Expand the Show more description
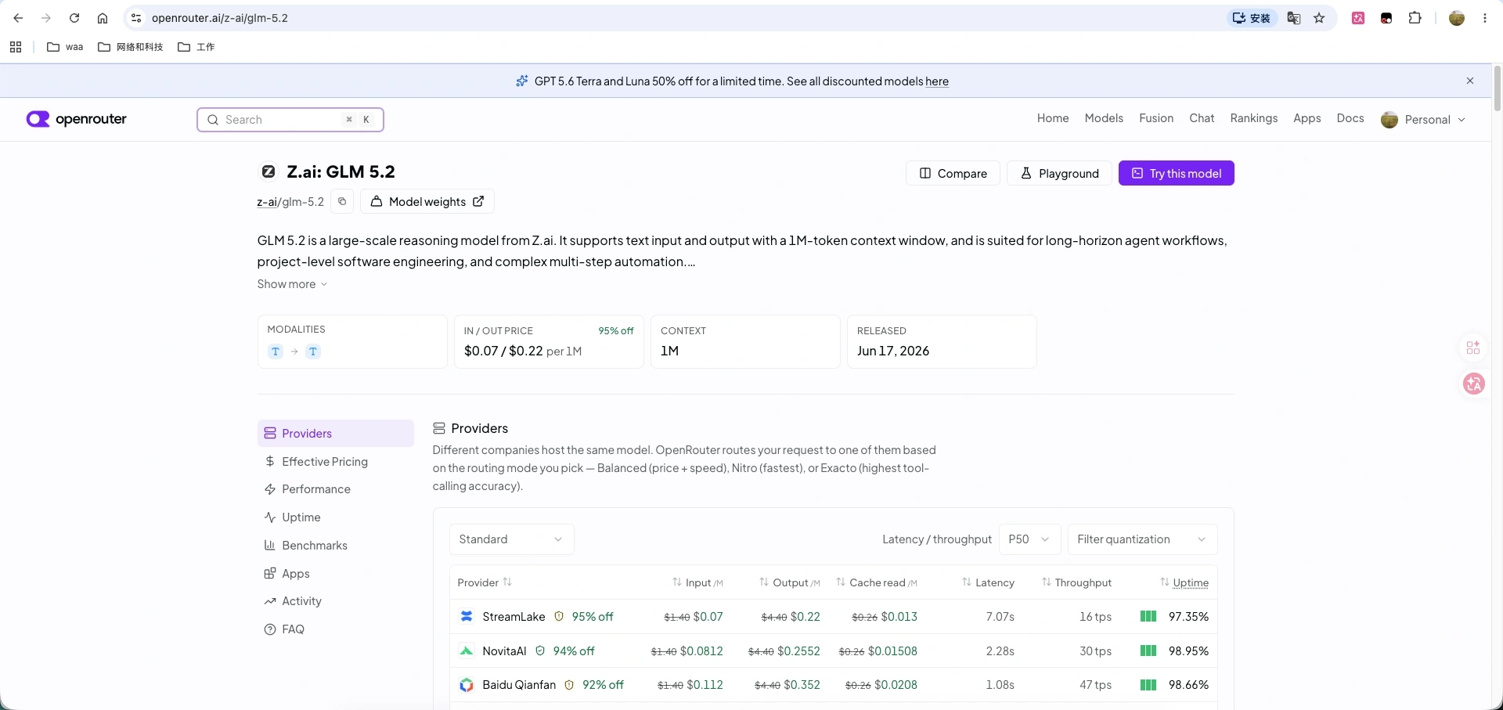 [x=292, y=284]
